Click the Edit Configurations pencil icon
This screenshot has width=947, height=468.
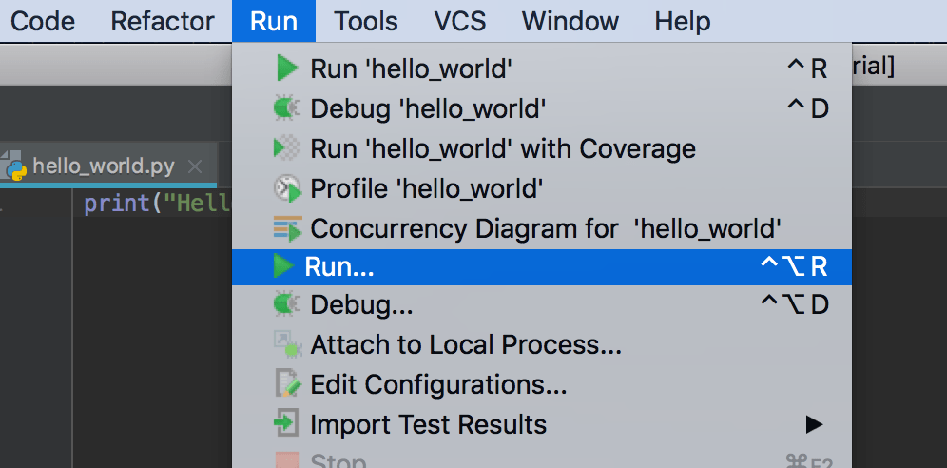coord(286,384)
